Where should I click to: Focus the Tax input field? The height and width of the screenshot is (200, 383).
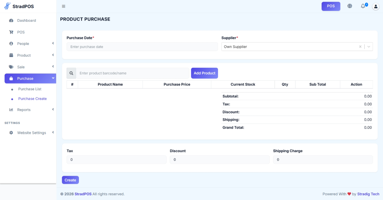point(117,160)
